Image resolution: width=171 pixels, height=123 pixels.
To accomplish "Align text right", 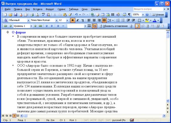I will click(x=99, y=20).
